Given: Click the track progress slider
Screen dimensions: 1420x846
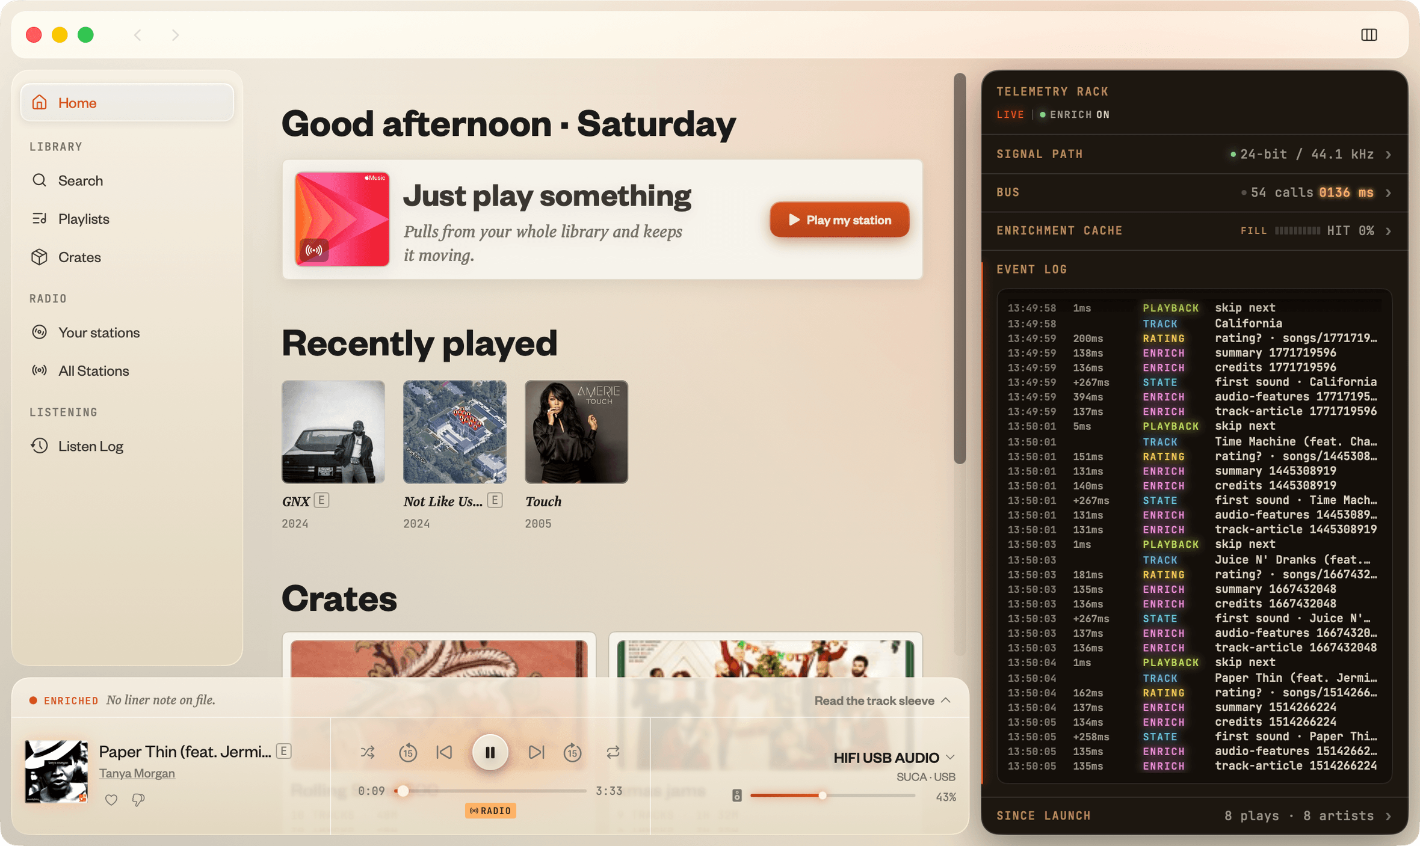Looking at the screenshot, I should [490, 791].
